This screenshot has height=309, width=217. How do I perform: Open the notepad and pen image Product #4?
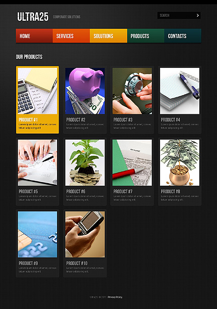tap(180, 91)
